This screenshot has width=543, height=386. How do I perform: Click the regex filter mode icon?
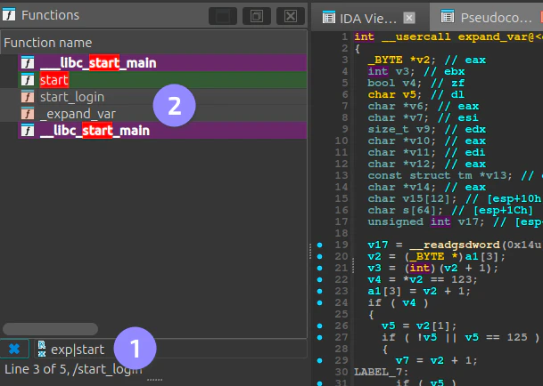click(x=42, y=350)
